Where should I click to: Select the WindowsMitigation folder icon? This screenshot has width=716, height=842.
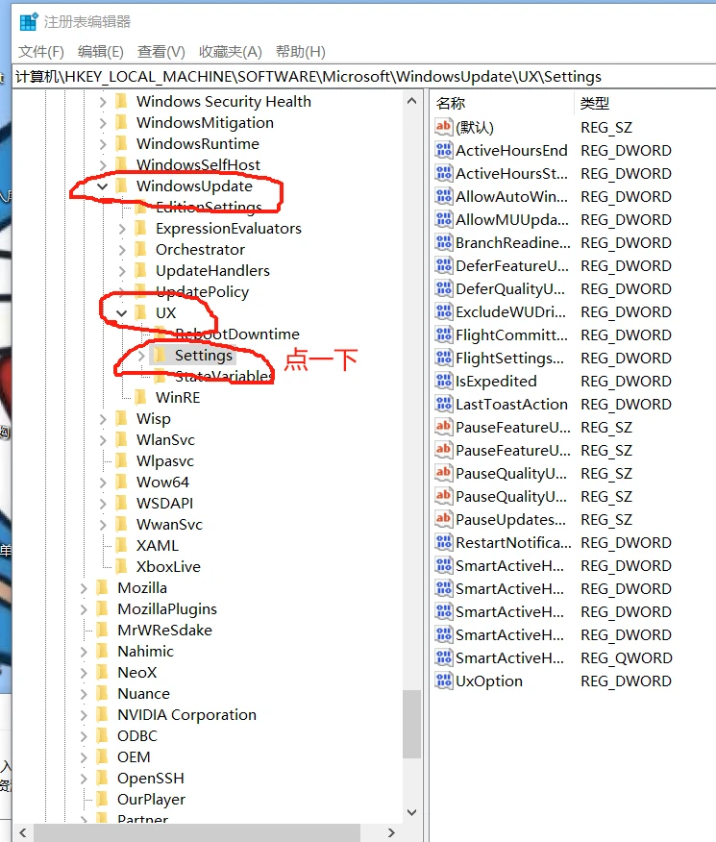point(121,122)
